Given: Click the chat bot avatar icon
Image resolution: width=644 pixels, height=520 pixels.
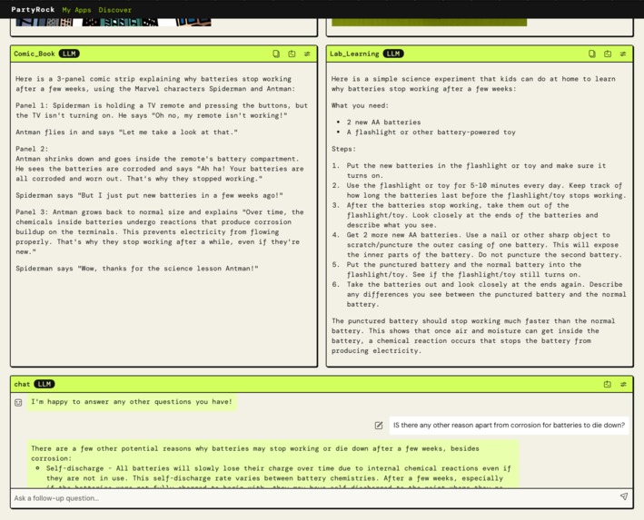Looking at the screenshot, I should [18, 402].
